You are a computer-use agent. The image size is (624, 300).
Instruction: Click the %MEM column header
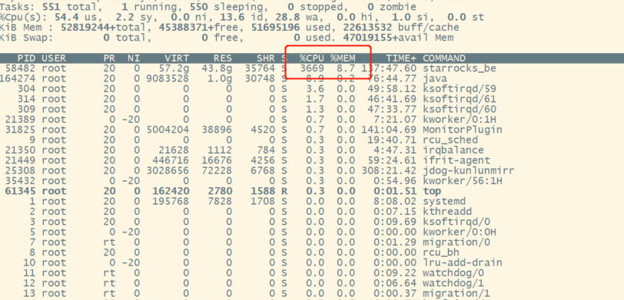(343, 58)
